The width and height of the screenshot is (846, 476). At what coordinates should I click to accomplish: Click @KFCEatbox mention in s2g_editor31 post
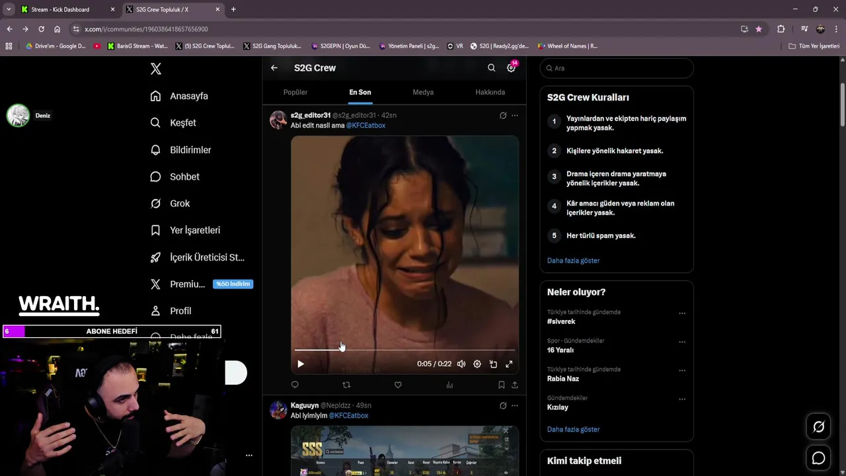tap(365, 125)
